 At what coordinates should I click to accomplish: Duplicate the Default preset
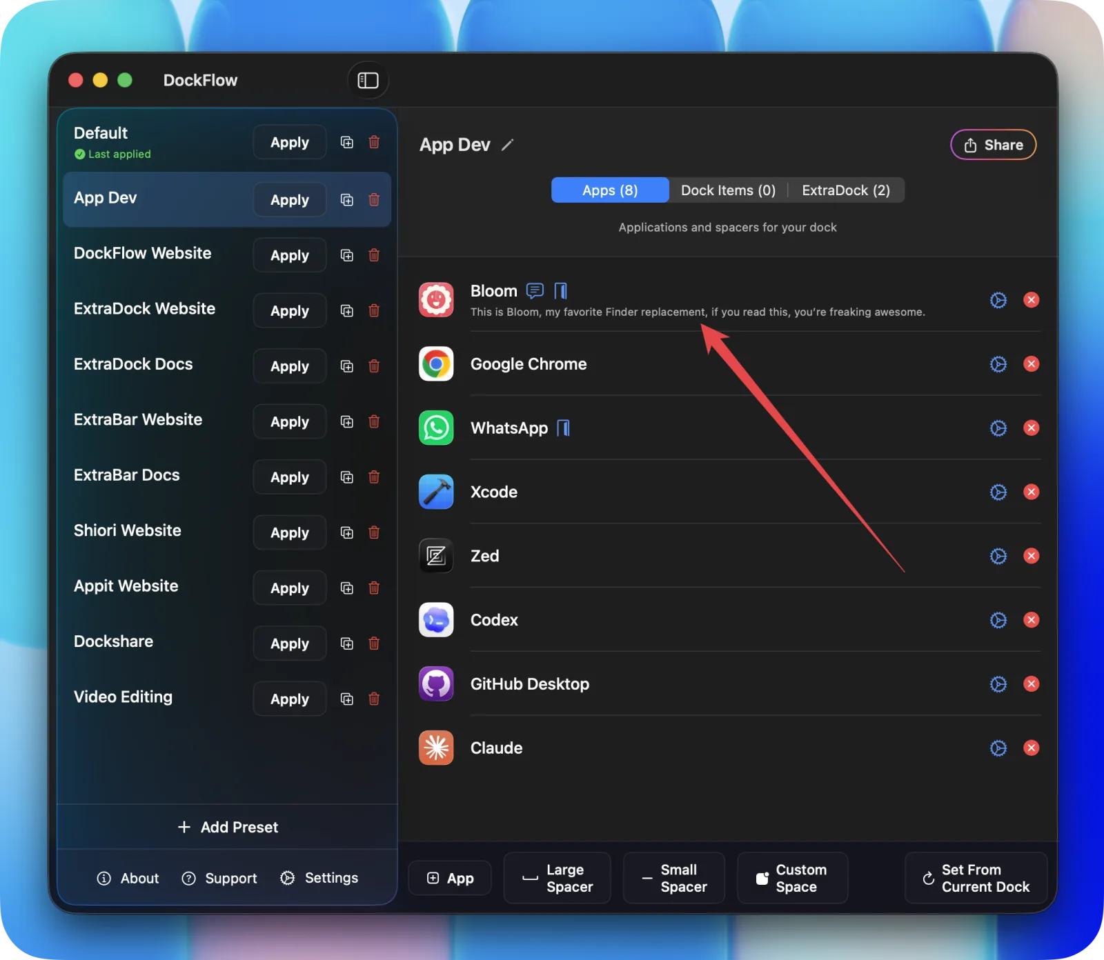[347, 142]
